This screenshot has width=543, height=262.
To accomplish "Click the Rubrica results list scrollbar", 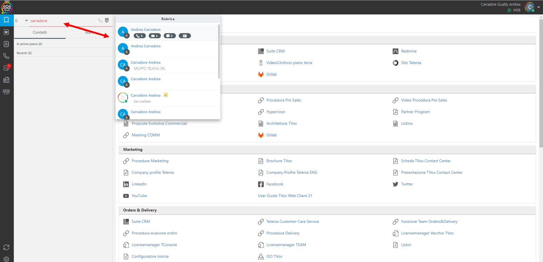I will click(219, 51).
